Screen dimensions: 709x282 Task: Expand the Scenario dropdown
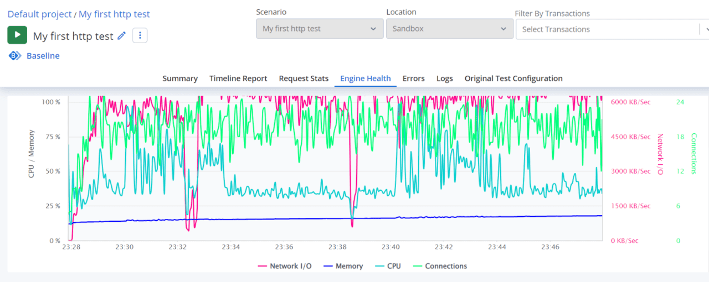(319, 29)
